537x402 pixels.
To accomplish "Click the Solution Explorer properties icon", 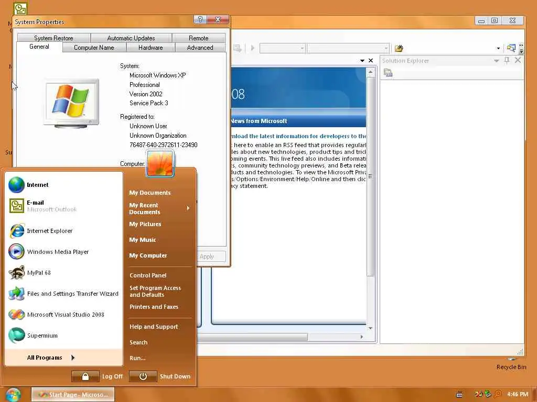I will coord(388,72).
